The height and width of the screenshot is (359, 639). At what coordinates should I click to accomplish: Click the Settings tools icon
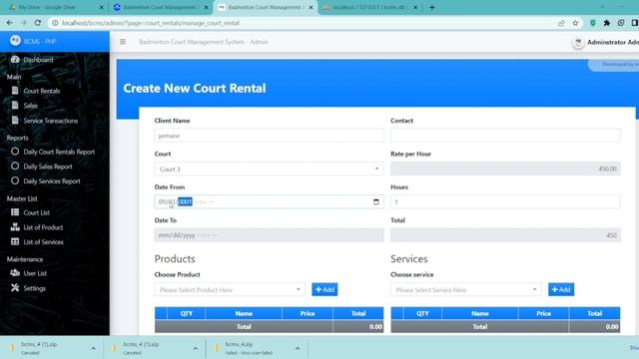pyautogui.click(x=15, y=288)
